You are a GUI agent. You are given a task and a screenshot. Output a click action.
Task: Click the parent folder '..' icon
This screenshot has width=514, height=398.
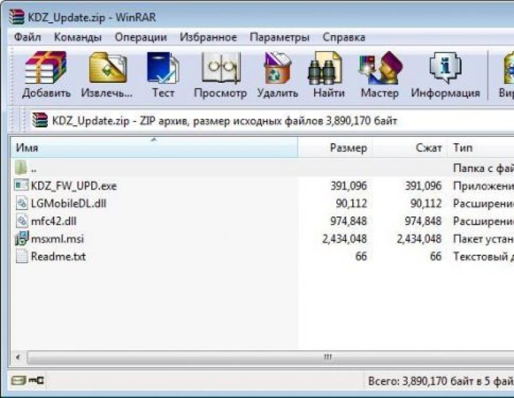click(x=21, y=167)
